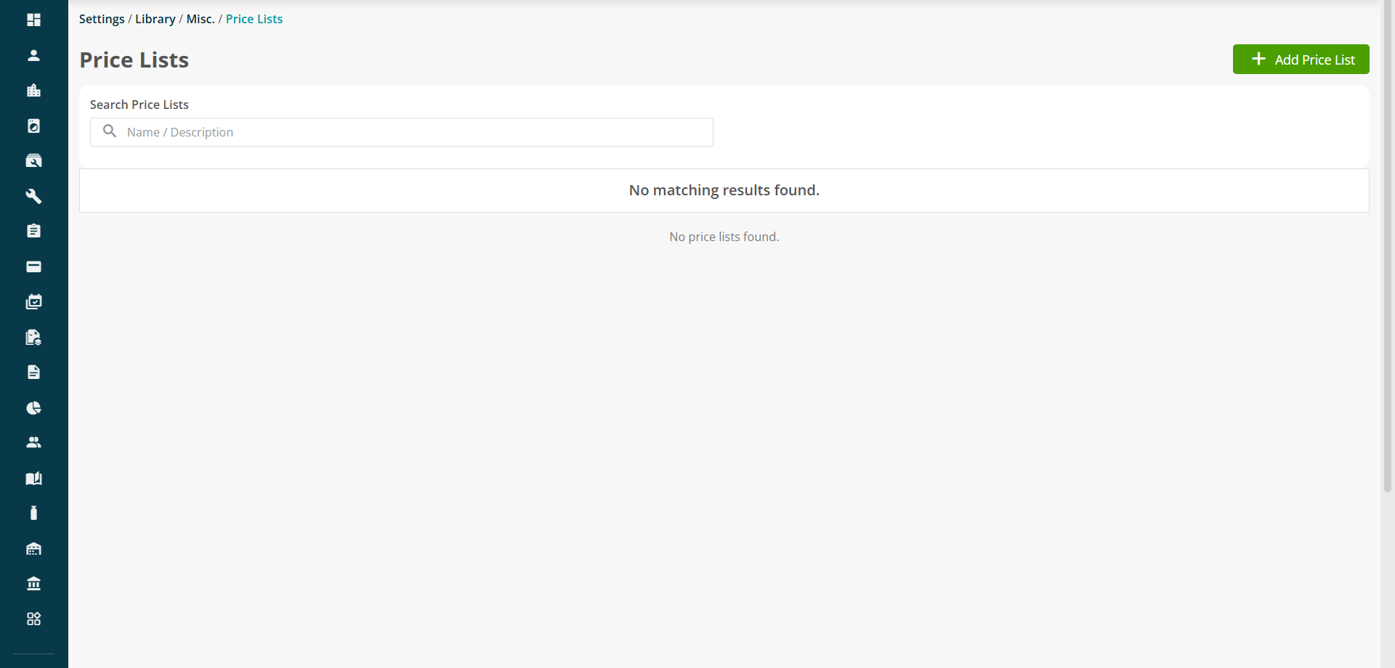
Task: Click the magnifier icon in search field
Action: 110,131
